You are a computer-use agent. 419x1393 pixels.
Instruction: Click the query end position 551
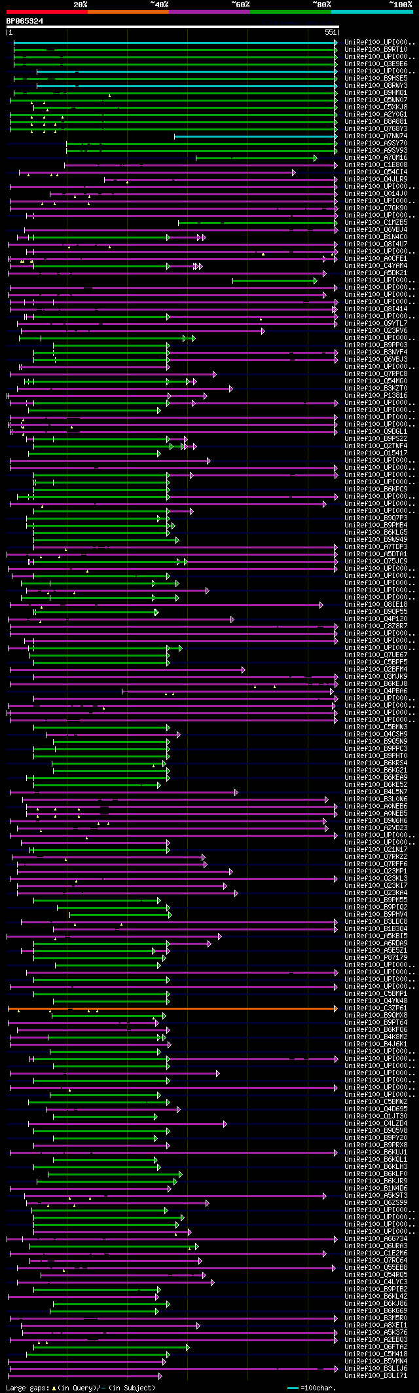330,32
